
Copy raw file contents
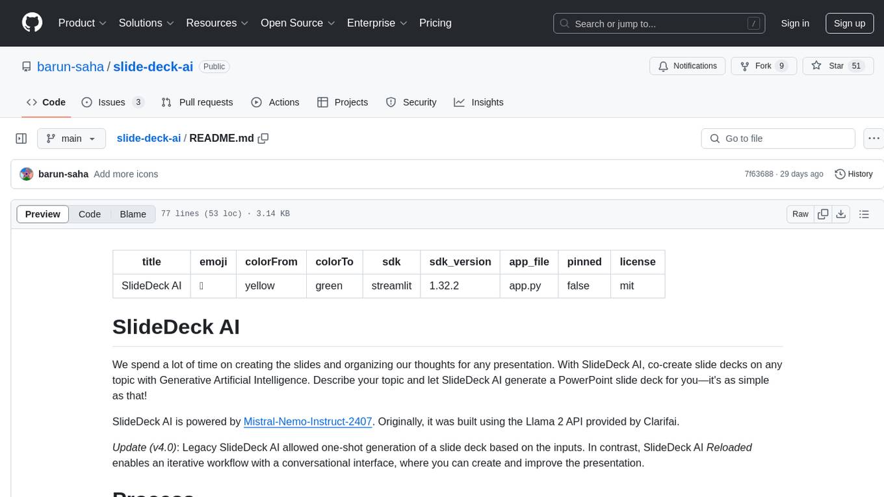[x=823, y=214]
